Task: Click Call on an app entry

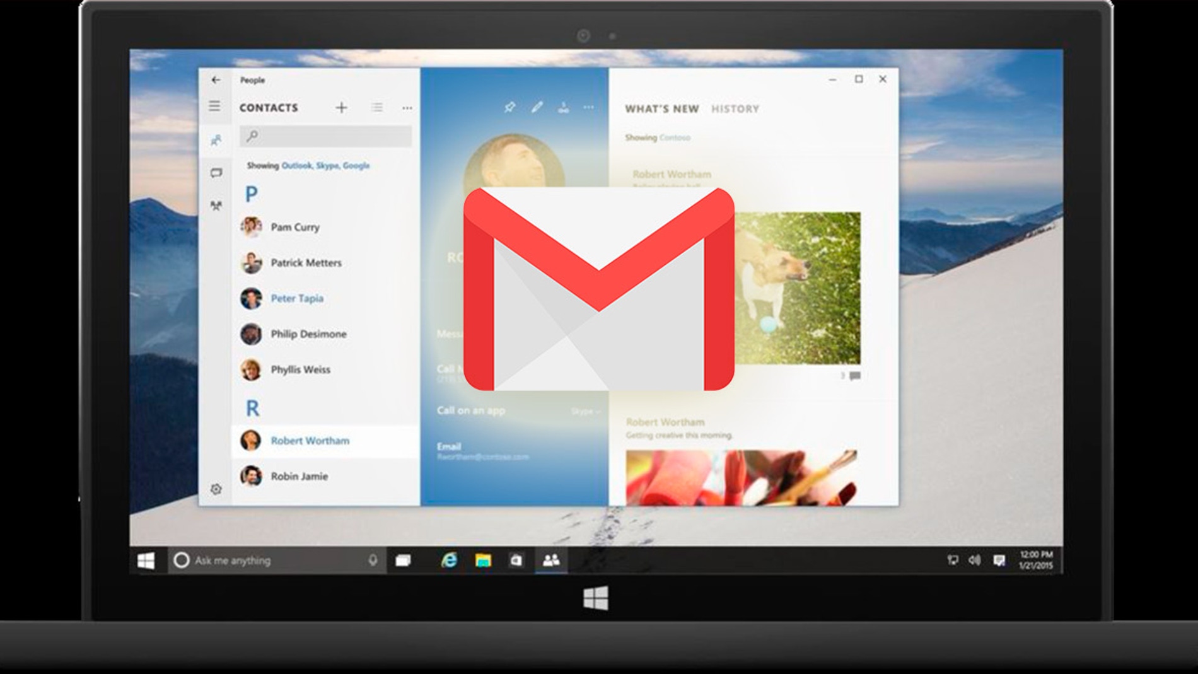Action: click(471, 410)
